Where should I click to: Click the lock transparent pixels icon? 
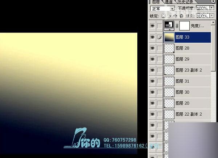pyautogui.click(x=163, y=16)
